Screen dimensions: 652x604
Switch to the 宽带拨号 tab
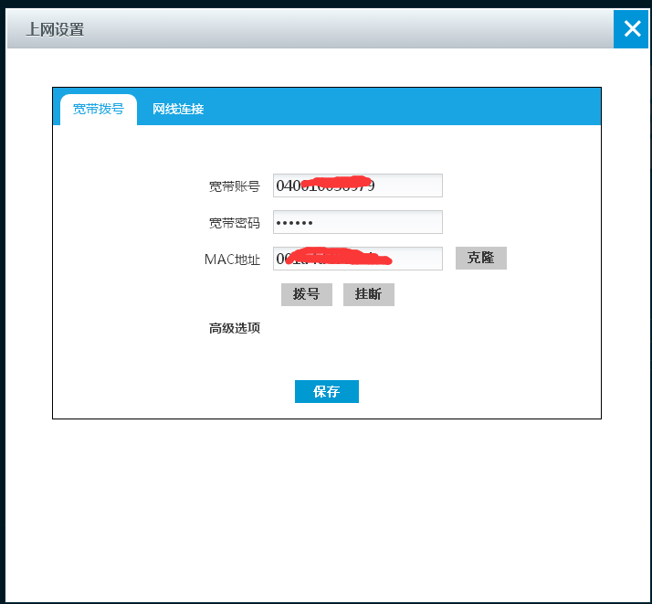point(99,110)
